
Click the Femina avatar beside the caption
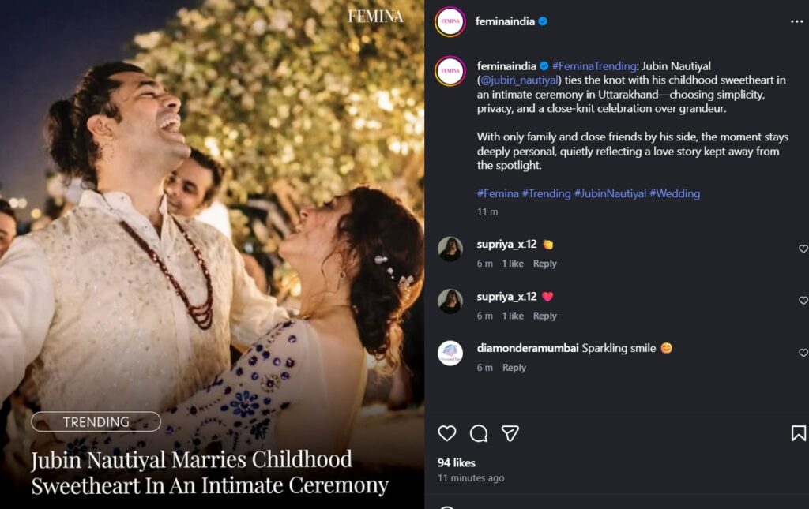click(x=450, y=71)
